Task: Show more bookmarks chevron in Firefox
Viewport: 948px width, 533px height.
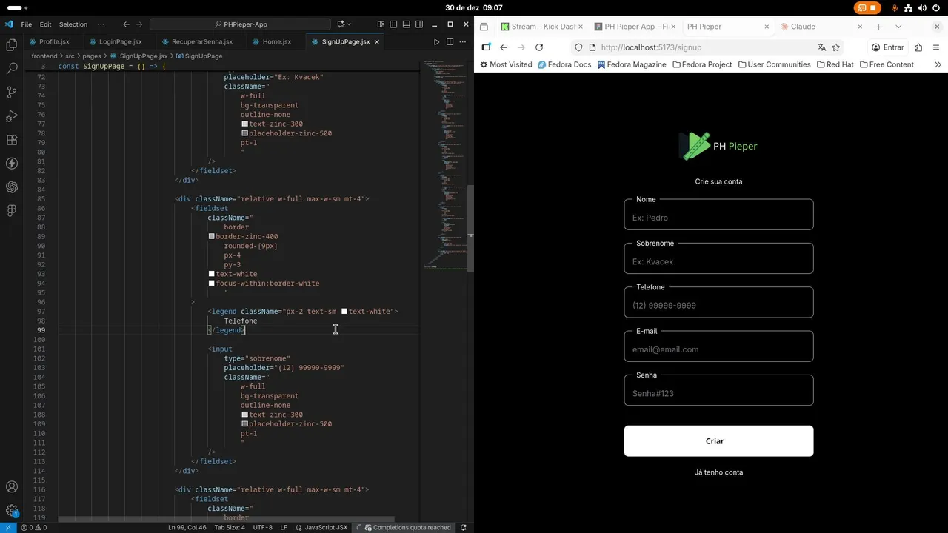Action: 938,64
